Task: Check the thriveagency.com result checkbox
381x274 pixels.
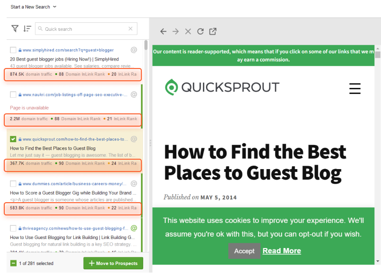Action: [13, 228]
